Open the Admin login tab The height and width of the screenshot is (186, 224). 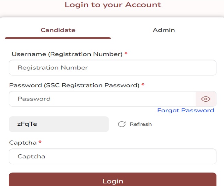(164, 30)
